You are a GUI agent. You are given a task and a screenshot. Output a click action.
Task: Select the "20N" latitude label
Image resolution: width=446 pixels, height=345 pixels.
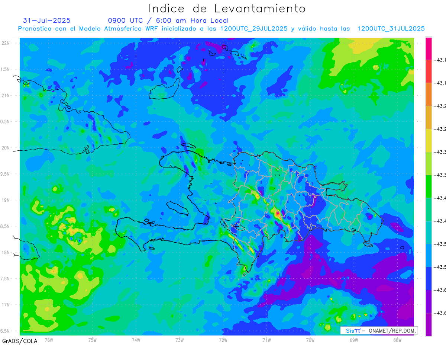5,148
